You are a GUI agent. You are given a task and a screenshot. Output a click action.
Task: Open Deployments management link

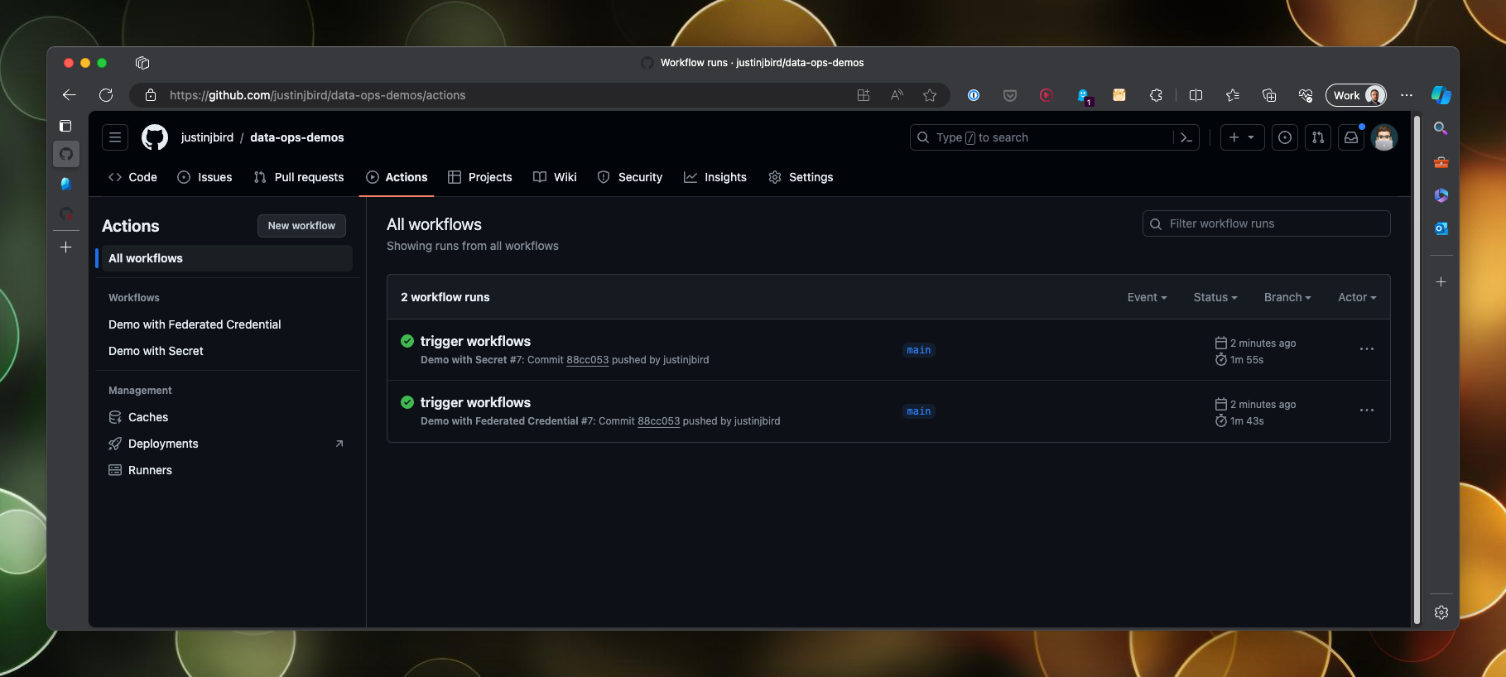(224, 444)
